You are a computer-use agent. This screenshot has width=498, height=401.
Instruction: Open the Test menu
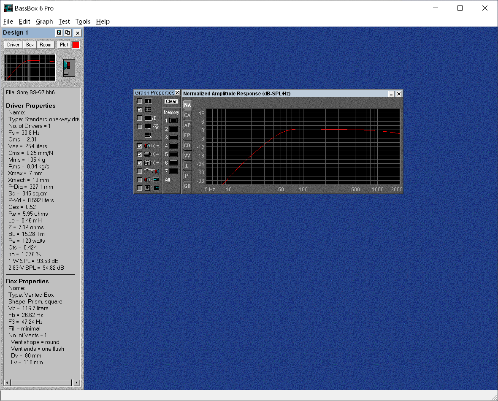pos(64,21)
